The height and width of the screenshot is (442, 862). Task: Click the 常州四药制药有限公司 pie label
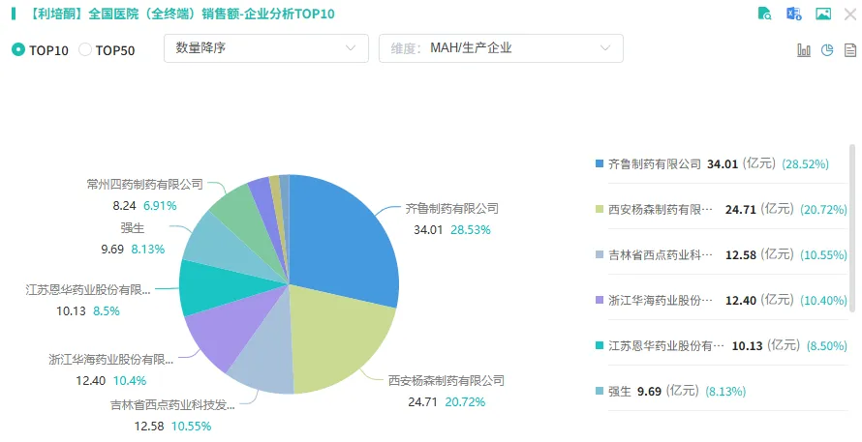[144, 184]
